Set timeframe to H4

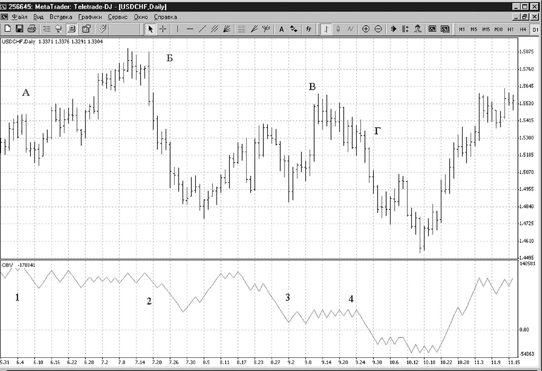click(523, 30)
